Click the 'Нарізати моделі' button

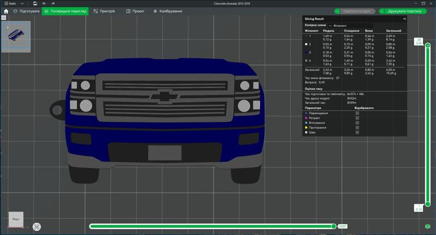(356, 11)
